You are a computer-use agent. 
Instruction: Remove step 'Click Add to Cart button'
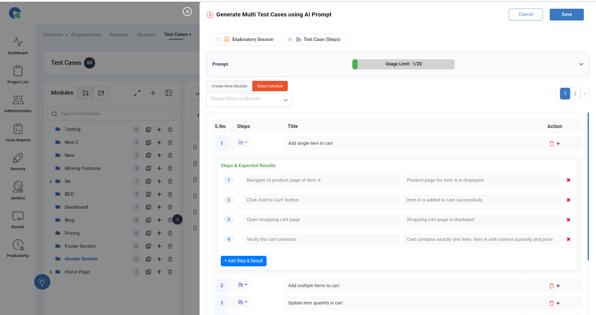pyautogui.click(x=568, y=200)
